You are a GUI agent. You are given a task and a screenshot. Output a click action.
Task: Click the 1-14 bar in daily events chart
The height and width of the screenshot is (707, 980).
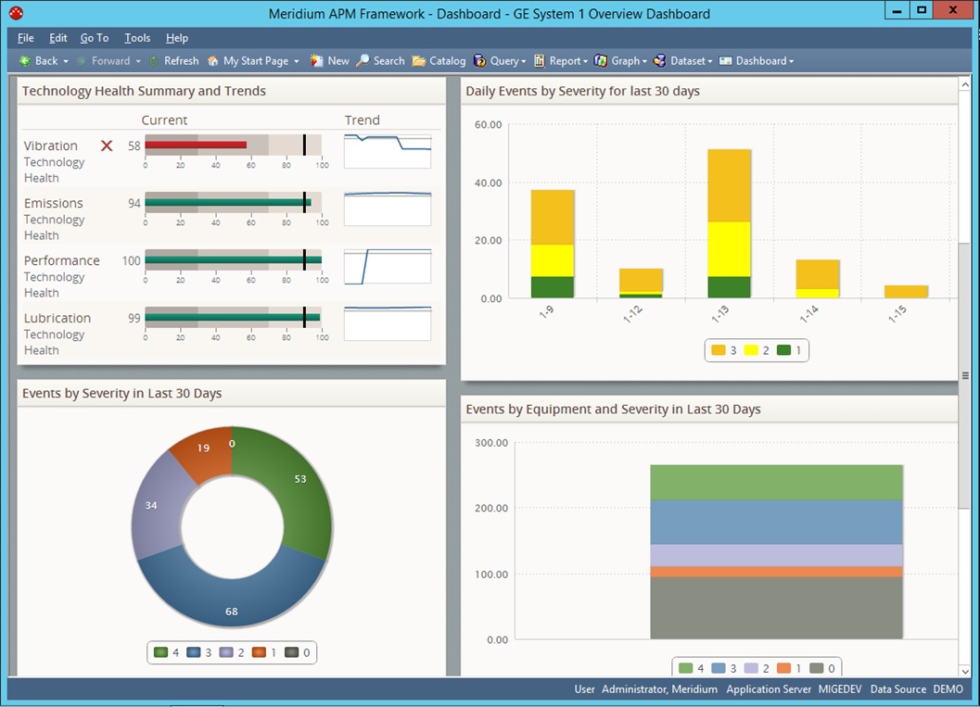(818, 279)
